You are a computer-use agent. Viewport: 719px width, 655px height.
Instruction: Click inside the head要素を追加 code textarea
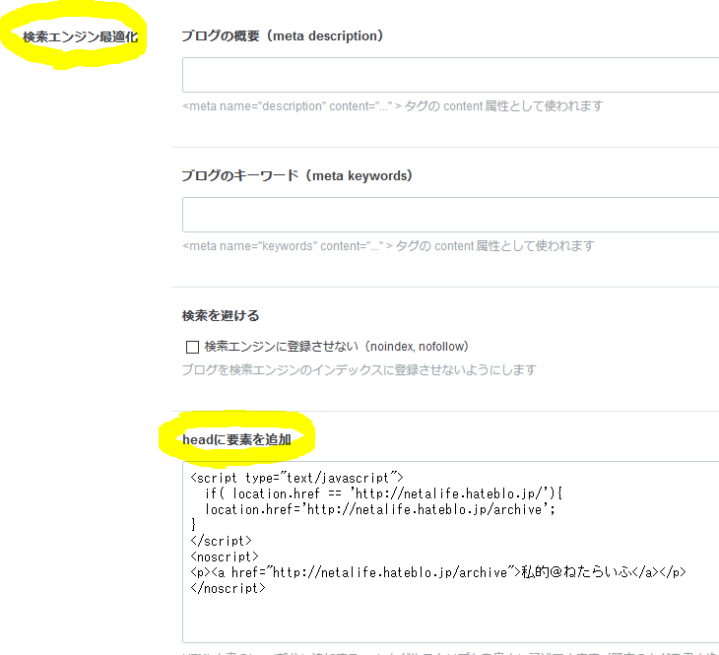click(x=450, y=552)
